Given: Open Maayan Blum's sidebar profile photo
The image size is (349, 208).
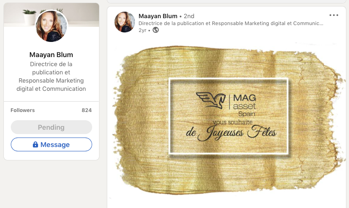Looking at the screenshot, I should (x=51, y=26).
